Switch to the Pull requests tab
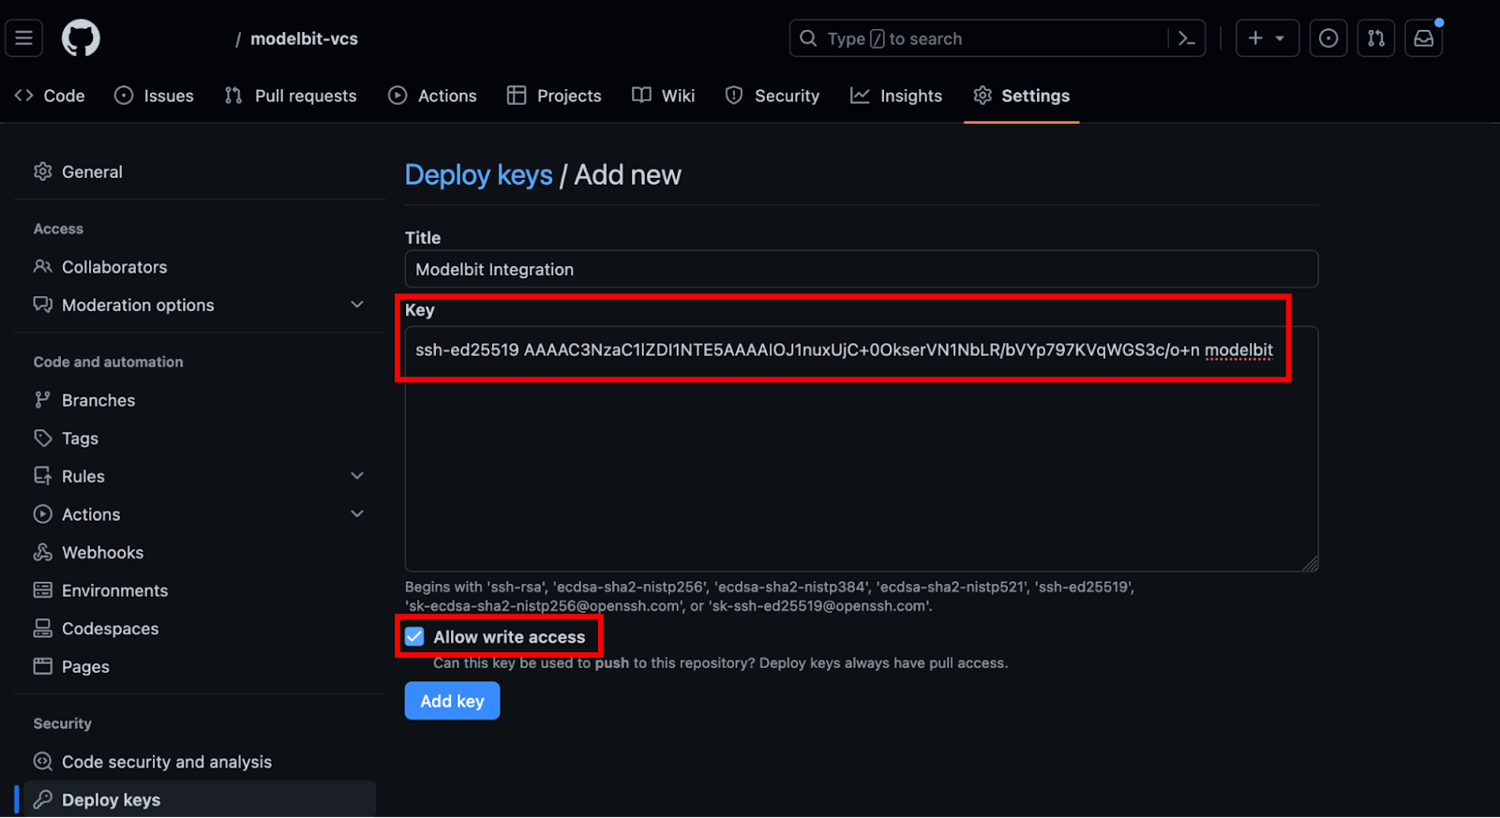Screen dimensions: 1500x818 291,96
